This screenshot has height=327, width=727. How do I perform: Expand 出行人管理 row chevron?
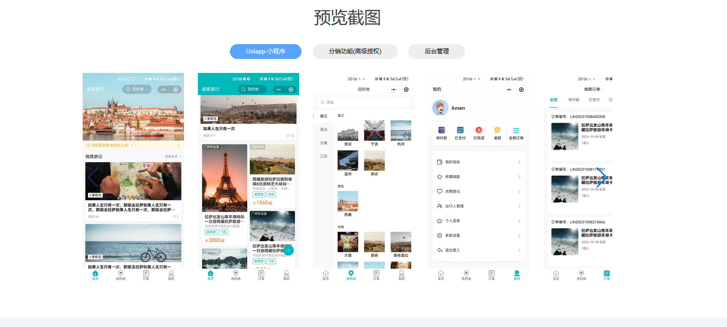[519, 206]
